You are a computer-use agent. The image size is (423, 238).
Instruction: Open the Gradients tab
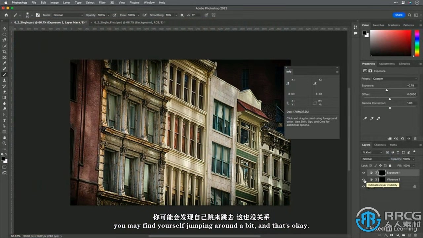coord(394,25)
